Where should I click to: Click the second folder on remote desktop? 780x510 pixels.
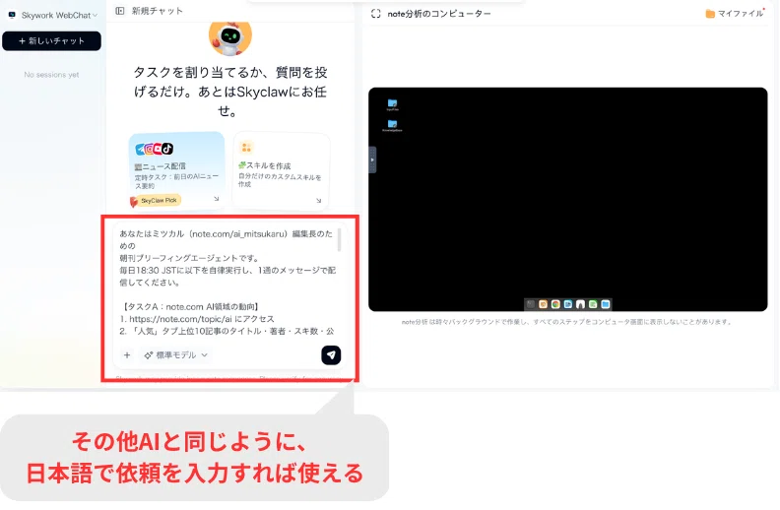[393, 125]
